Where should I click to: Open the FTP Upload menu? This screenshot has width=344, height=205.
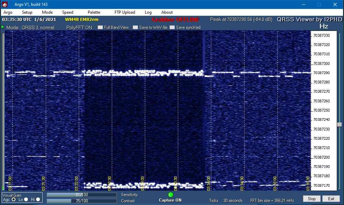tap(125, 12)
